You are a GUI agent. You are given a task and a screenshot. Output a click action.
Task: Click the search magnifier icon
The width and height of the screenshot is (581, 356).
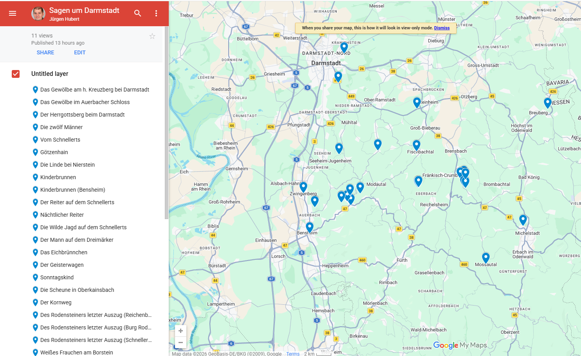tap(137, 13)
